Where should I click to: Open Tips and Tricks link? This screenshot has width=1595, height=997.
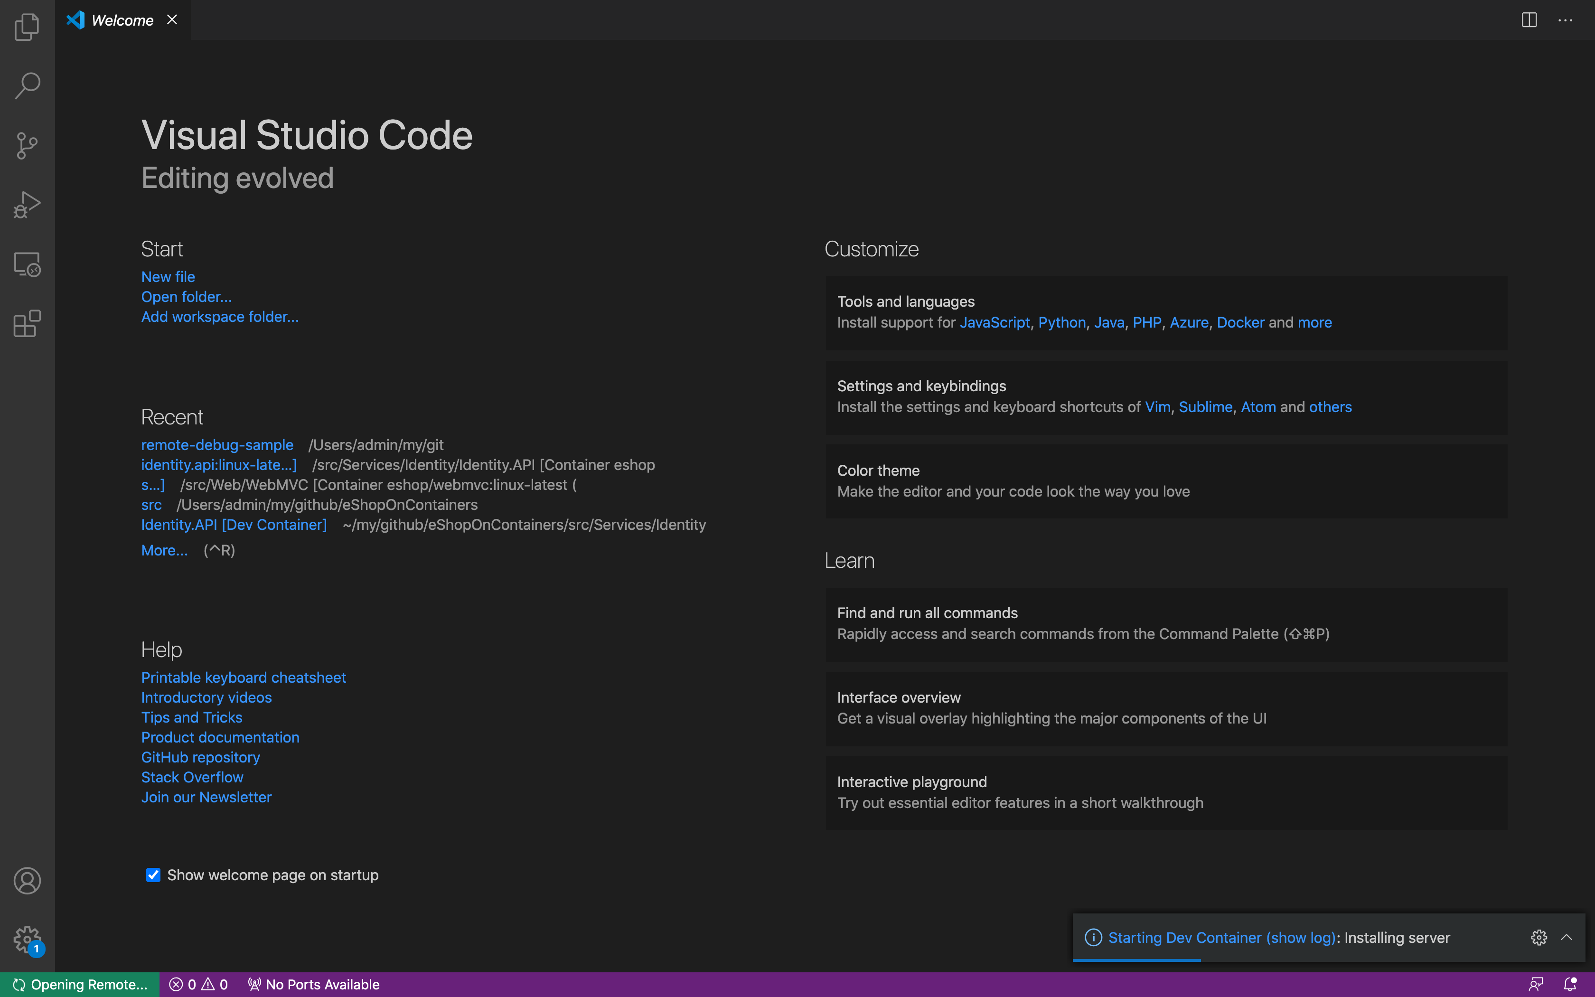point(192,717)
